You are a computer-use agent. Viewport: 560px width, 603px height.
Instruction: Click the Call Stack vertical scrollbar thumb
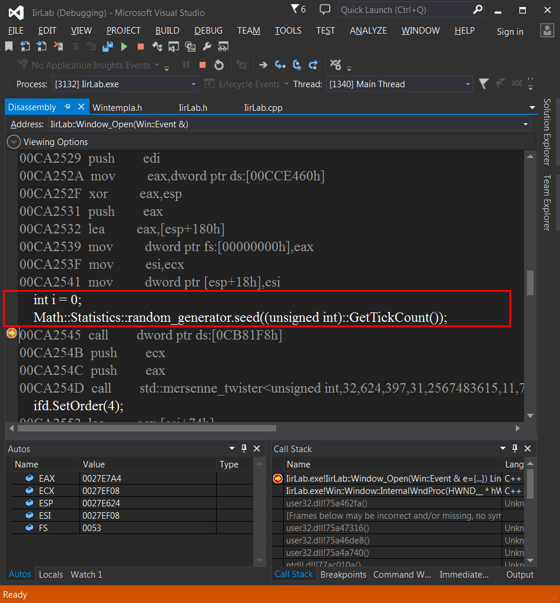(530, 484)
